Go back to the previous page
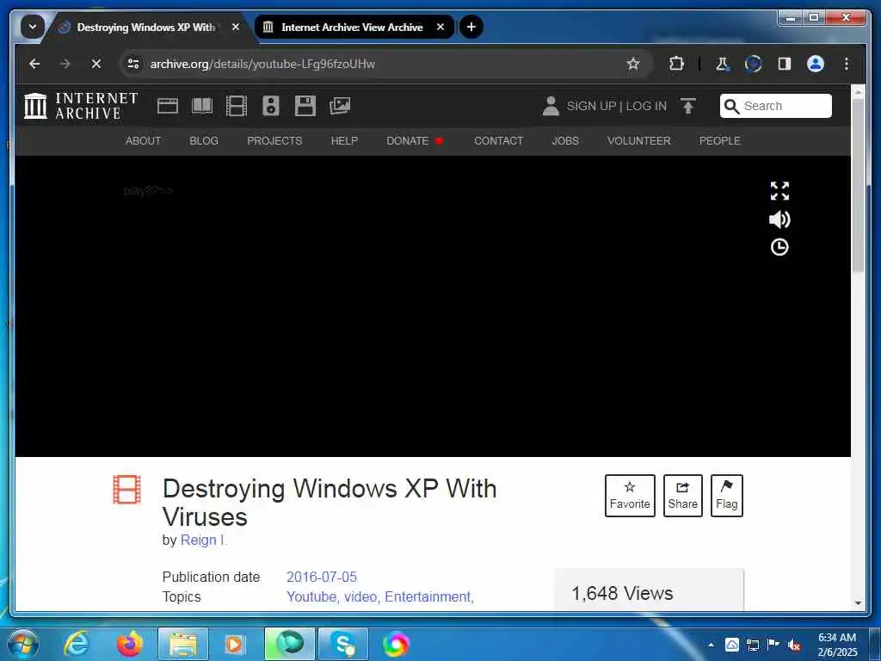 tap(34, 64)
